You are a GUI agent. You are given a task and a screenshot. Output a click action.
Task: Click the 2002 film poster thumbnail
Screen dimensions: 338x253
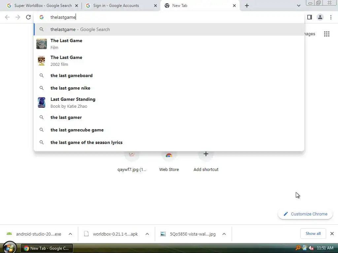click(41, 61)
